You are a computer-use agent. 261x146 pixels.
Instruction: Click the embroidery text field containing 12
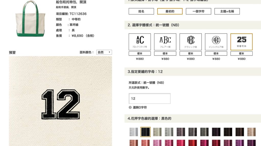point(150,98)
